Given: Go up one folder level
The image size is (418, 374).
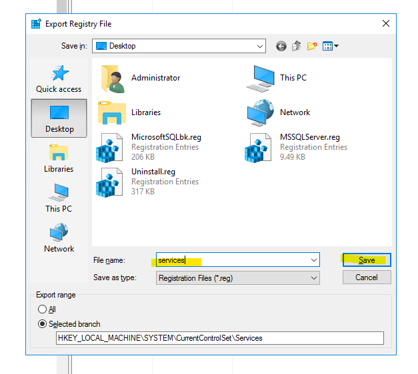Looking at the screenshot, I should [x=296, y=46].
